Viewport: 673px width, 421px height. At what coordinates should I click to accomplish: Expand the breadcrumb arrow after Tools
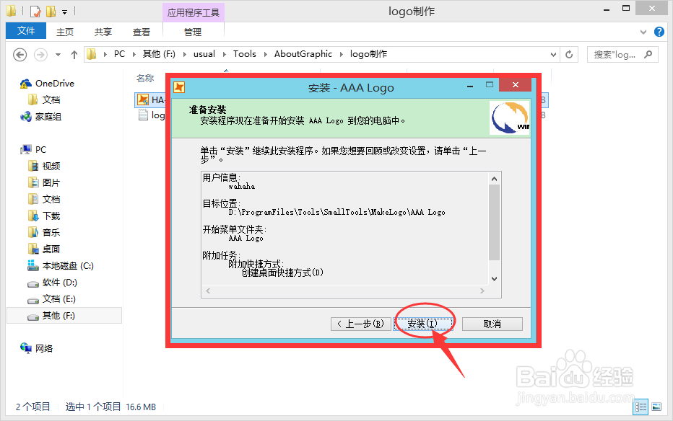click(265, 54)
